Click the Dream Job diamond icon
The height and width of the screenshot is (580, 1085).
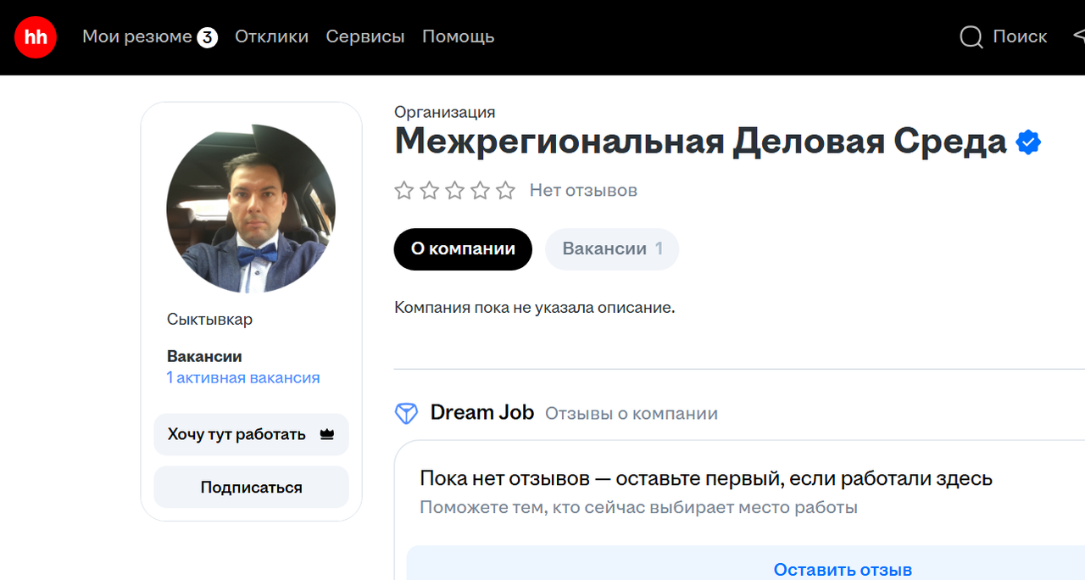[x=407, y=414]
